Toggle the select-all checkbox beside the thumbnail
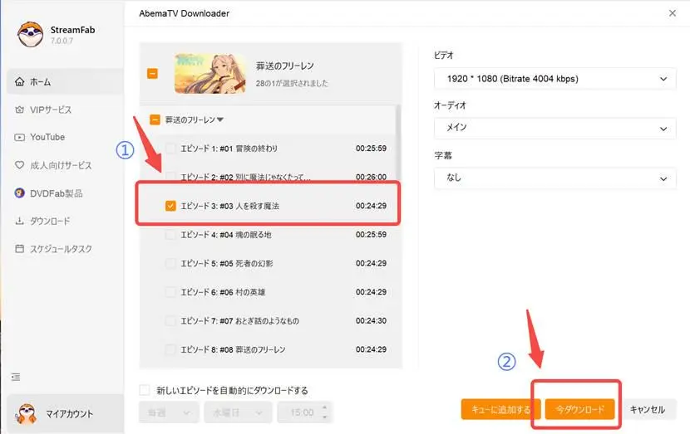 [152, 73]
